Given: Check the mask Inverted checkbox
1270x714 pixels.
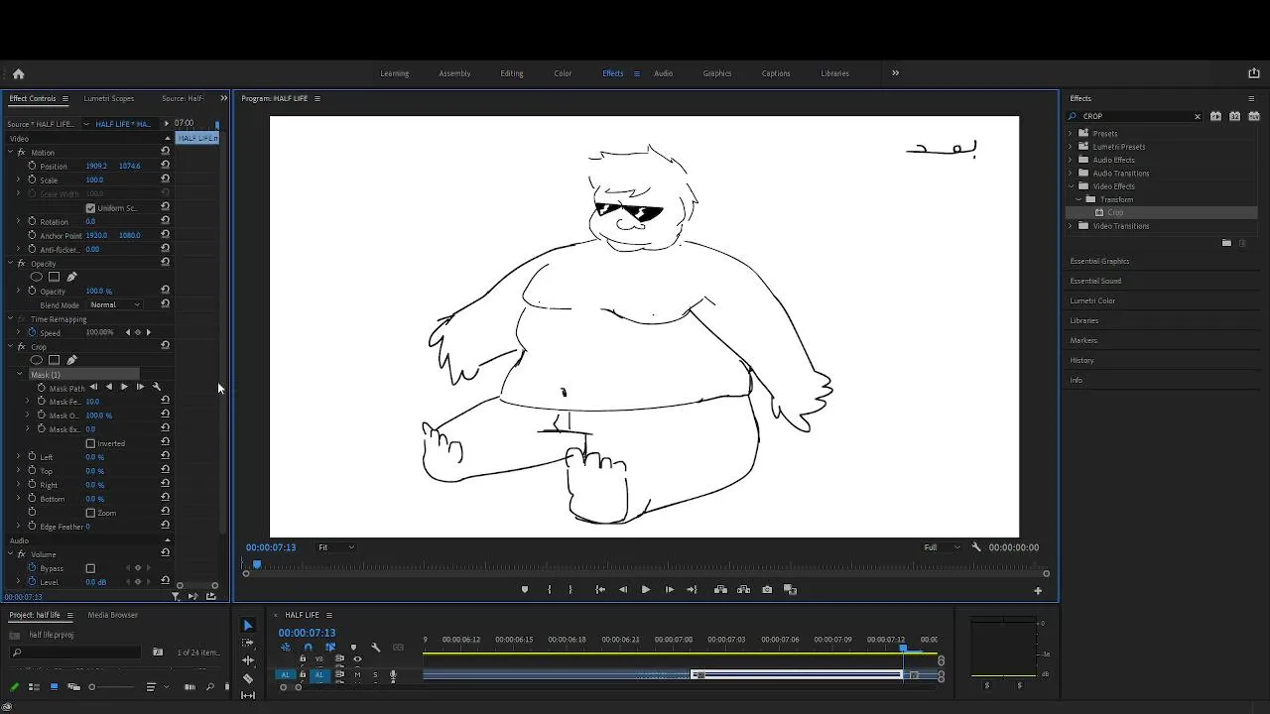Looking at the screenshot, I should click(x=90, y=443).
